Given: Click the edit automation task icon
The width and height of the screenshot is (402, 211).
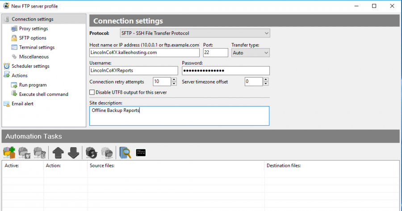Looking at the screenshot, I should (x=25, y=153).
